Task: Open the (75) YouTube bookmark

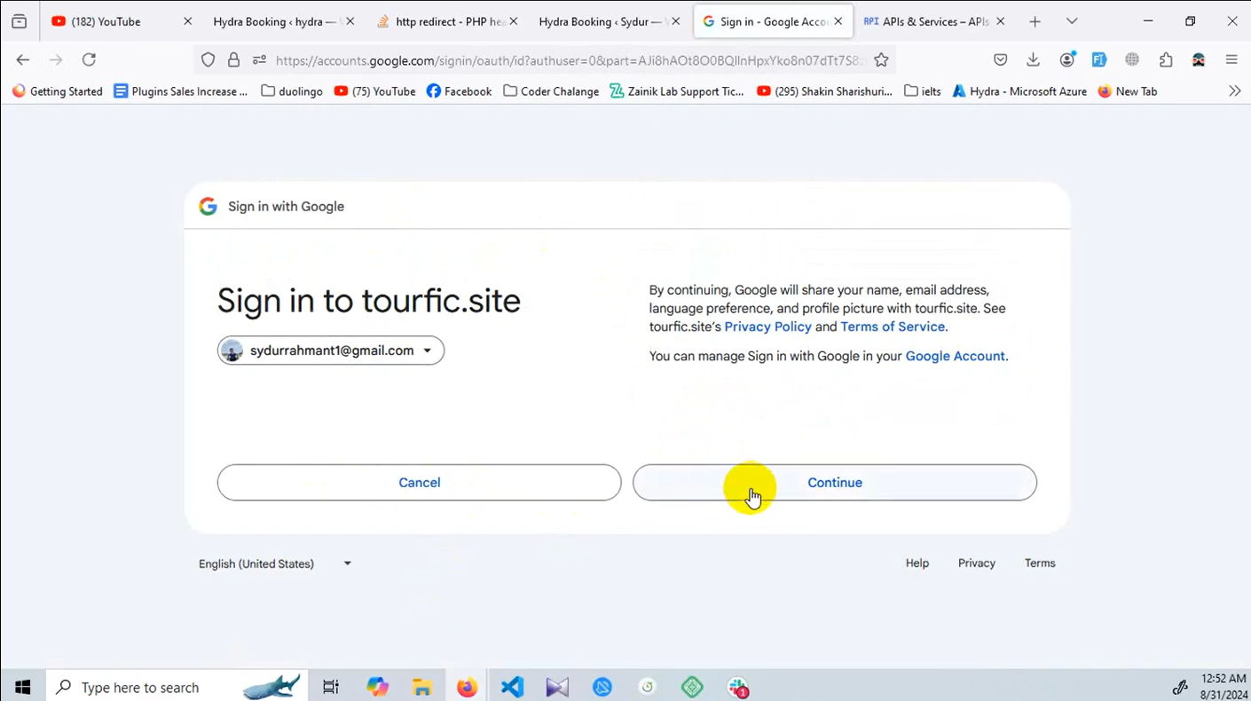Action: pyautogui.click(x=374, y=91)
